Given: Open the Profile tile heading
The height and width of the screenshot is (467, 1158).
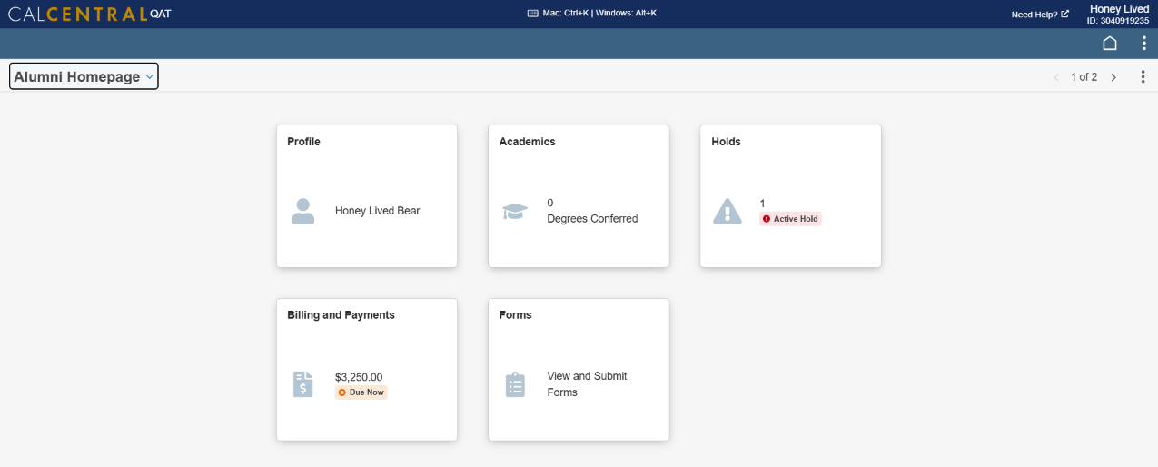Looking at the screenshot, I should (303, 142).
